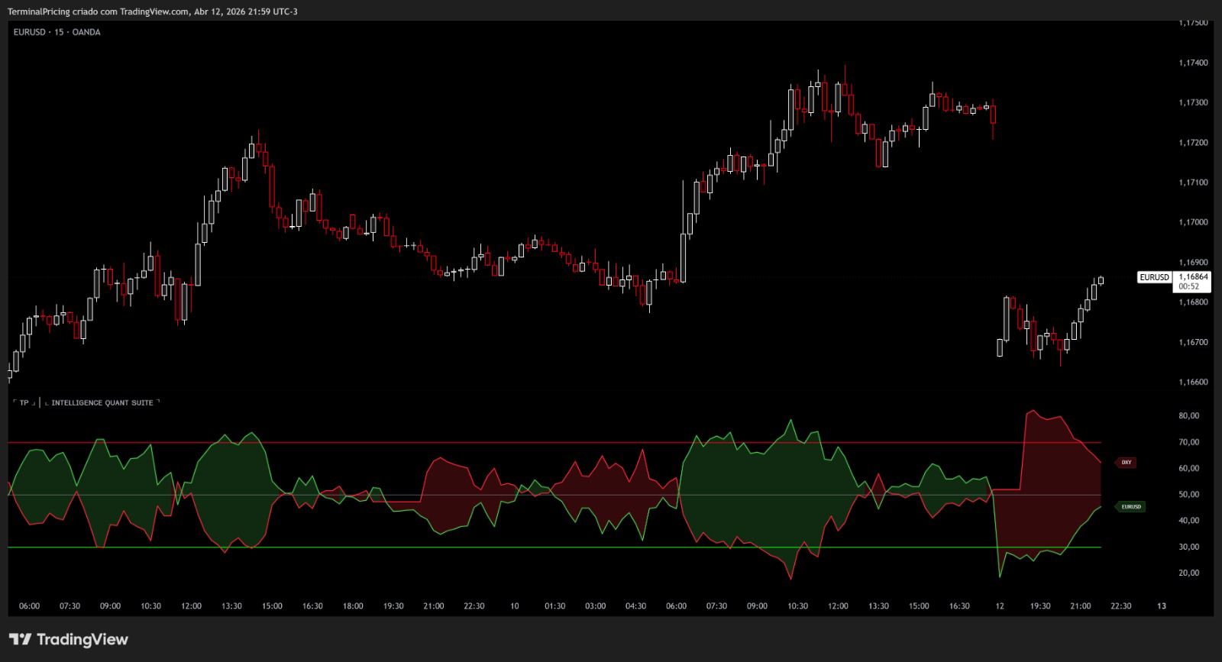Click the green 30,00 oversold line
Screen dimensions: 1222x662
[535, 547]
